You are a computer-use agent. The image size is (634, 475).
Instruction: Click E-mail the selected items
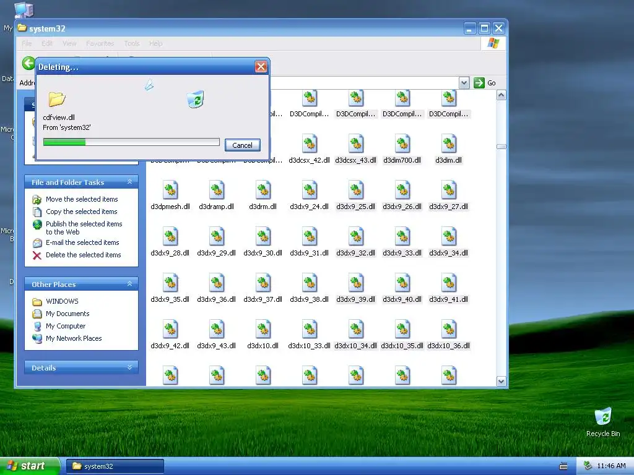coord(82,242)
